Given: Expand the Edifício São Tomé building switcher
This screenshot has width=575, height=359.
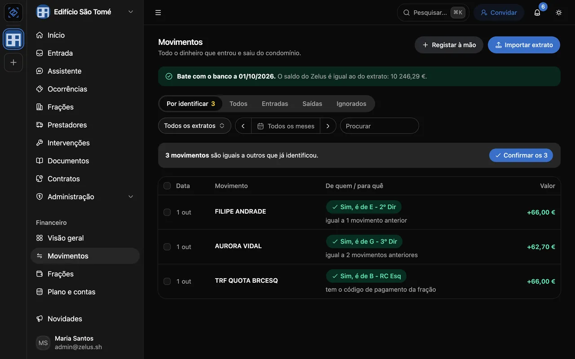Looking at the screenshot, I should pyautogui.click(x=85, y=12).
